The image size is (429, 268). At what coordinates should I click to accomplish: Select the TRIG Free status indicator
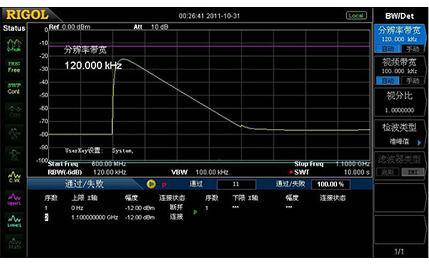(x=13, y=66)
